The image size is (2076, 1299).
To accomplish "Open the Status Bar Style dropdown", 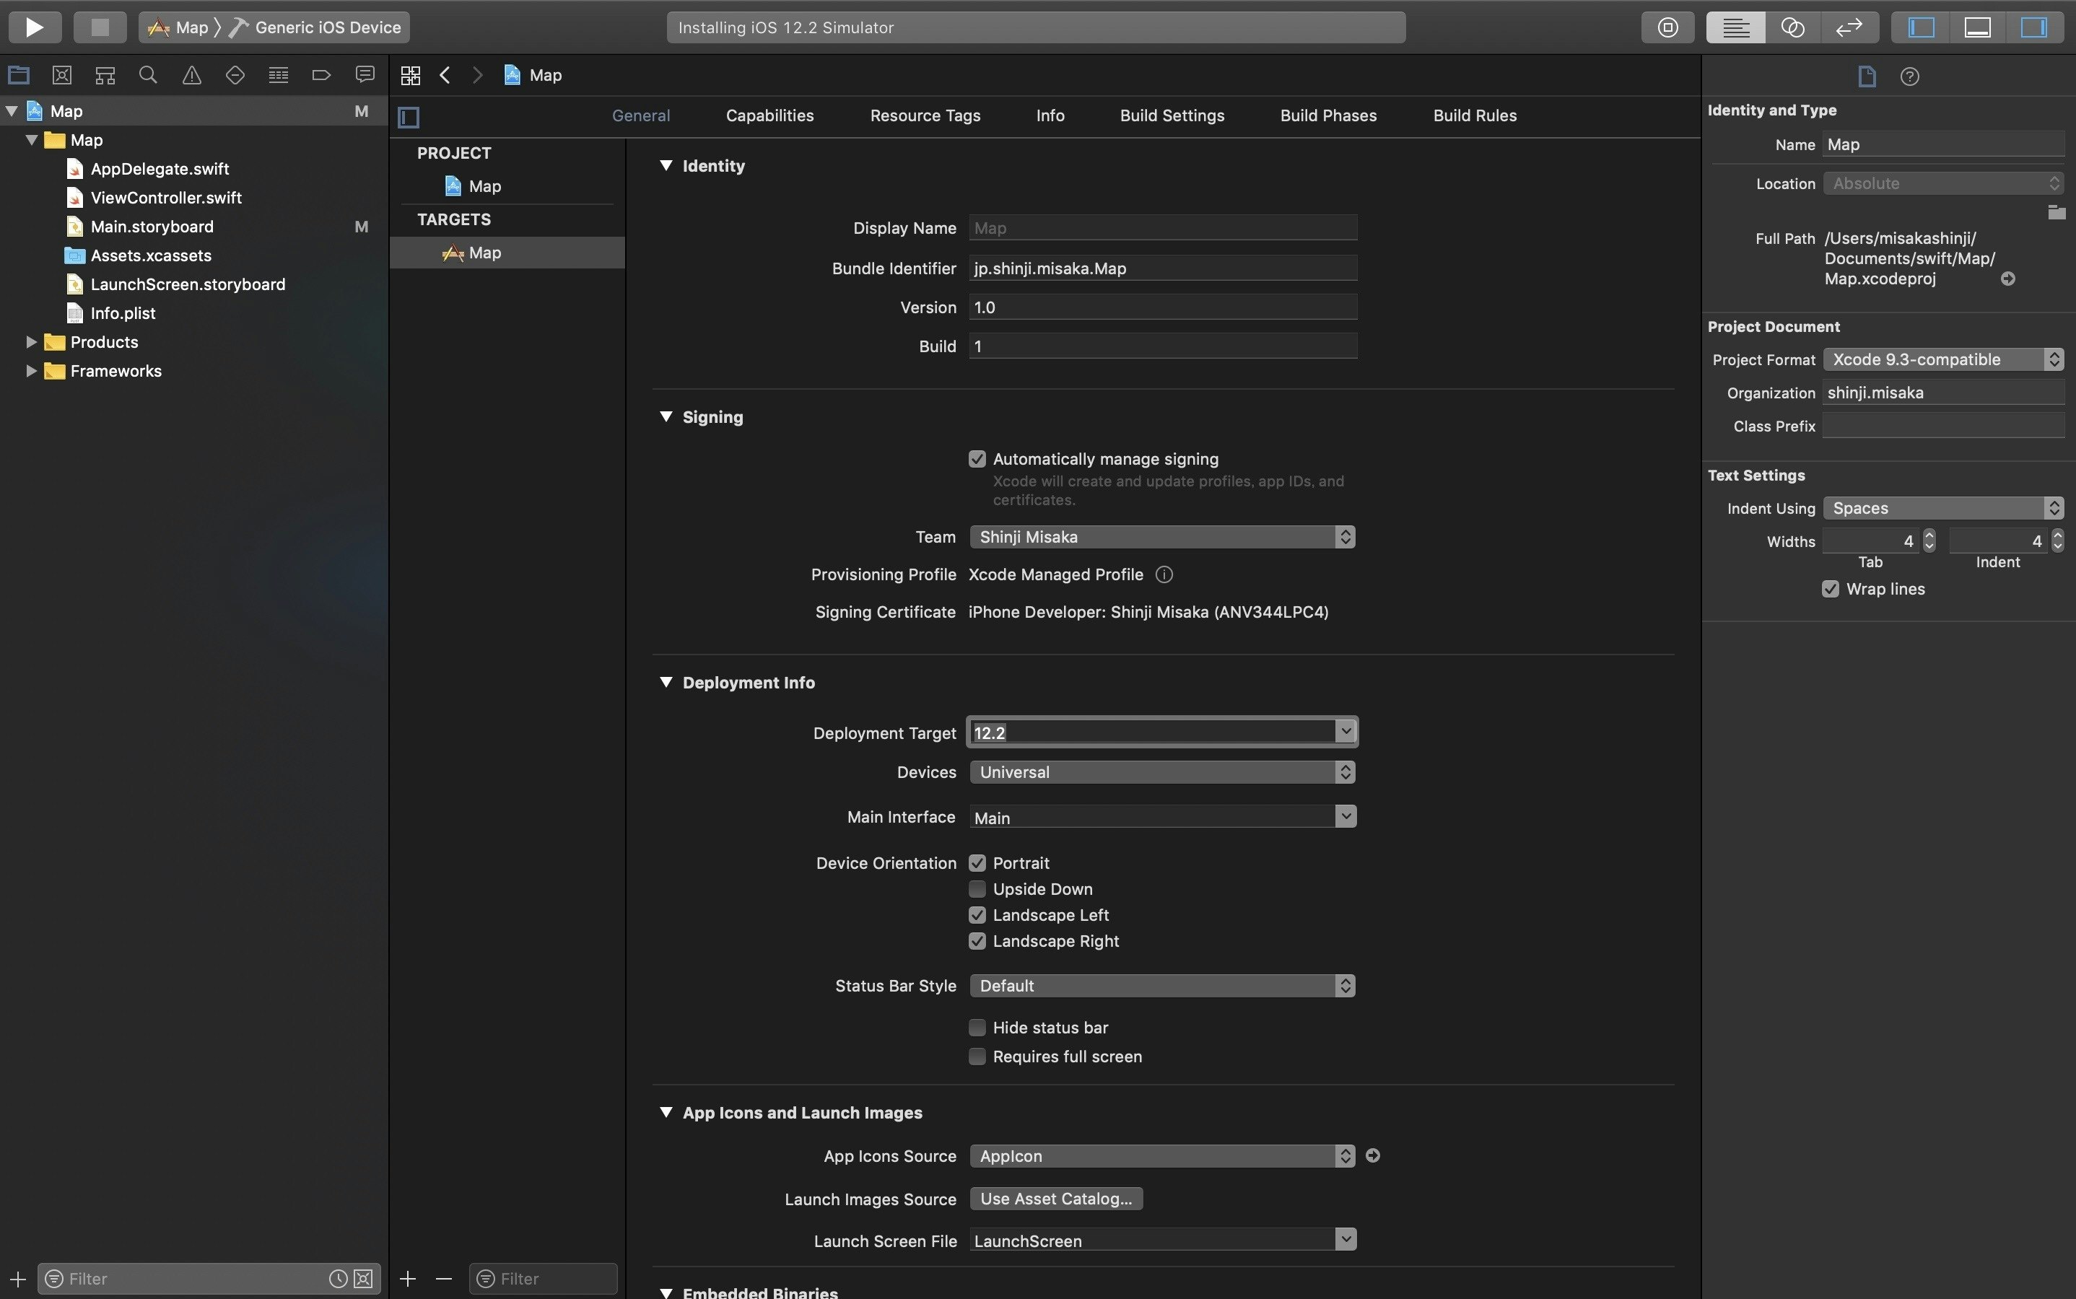I will [x=1163, y=985].
